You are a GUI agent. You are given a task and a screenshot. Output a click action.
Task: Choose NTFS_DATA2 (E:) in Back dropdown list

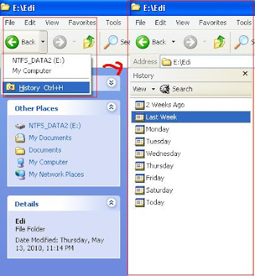click(39, 61)
